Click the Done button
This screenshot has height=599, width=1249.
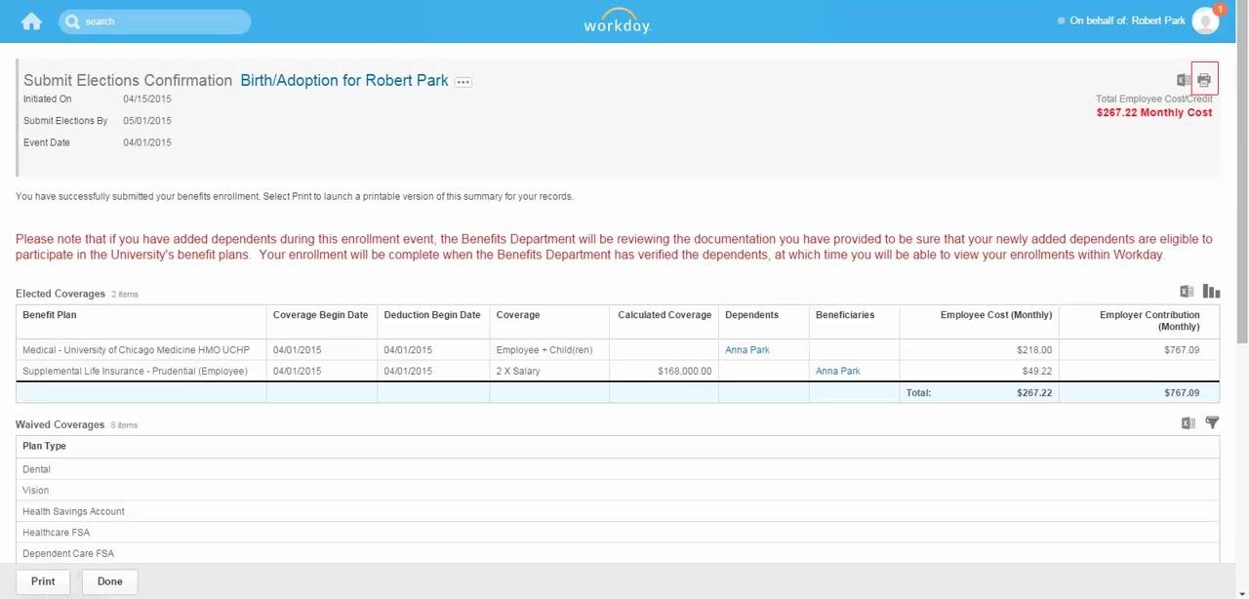tap(110, 581)
